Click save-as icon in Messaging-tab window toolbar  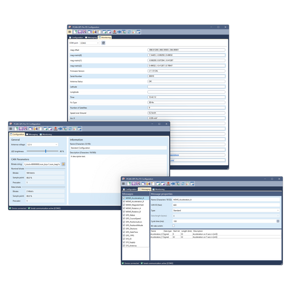tap(138, 184)
